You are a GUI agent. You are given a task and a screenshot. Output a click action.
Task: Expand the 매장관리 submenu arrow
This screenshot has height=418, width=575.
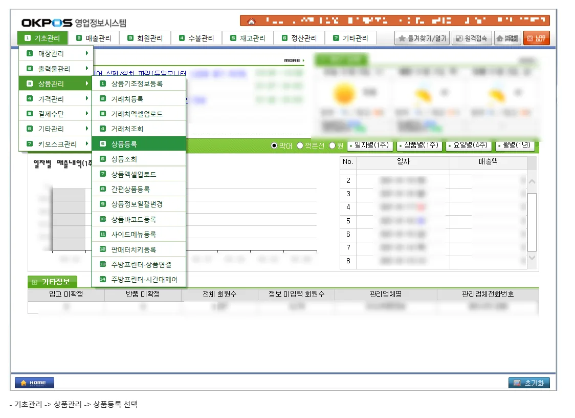tap(86, 53)
